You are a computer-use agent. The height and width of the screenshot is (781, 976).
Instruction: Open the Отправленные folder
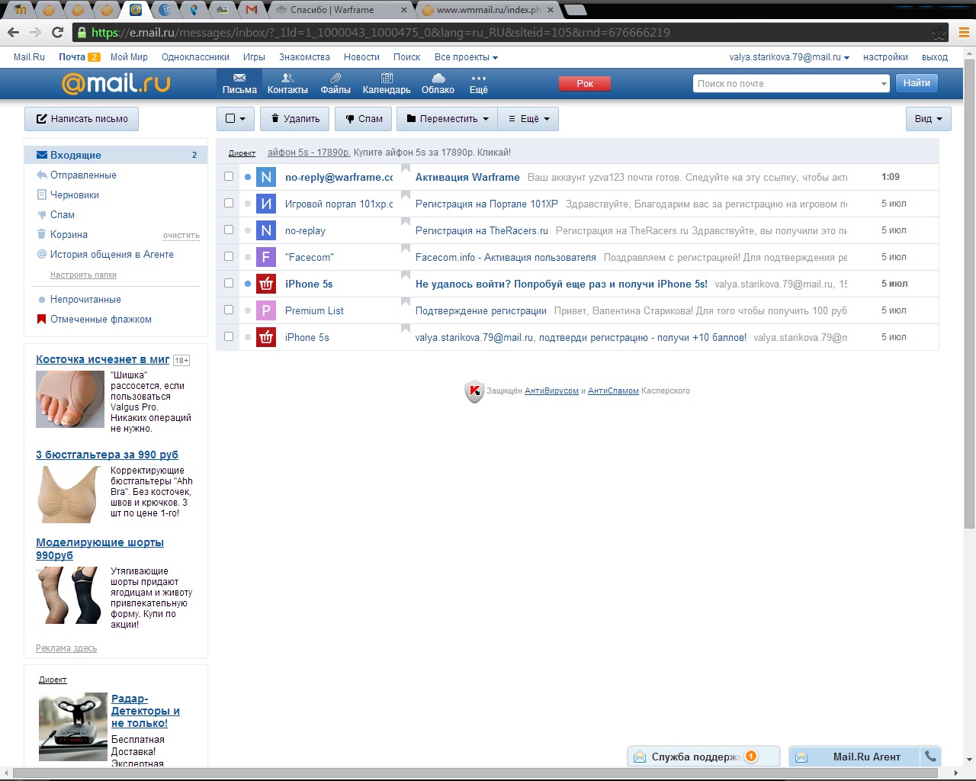[x=83, y=175]
